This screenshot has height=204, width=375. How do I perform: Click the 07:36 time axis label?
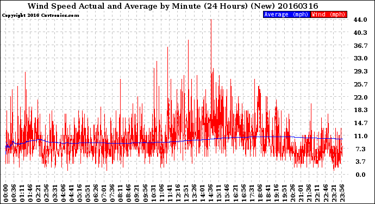(112, 193)
